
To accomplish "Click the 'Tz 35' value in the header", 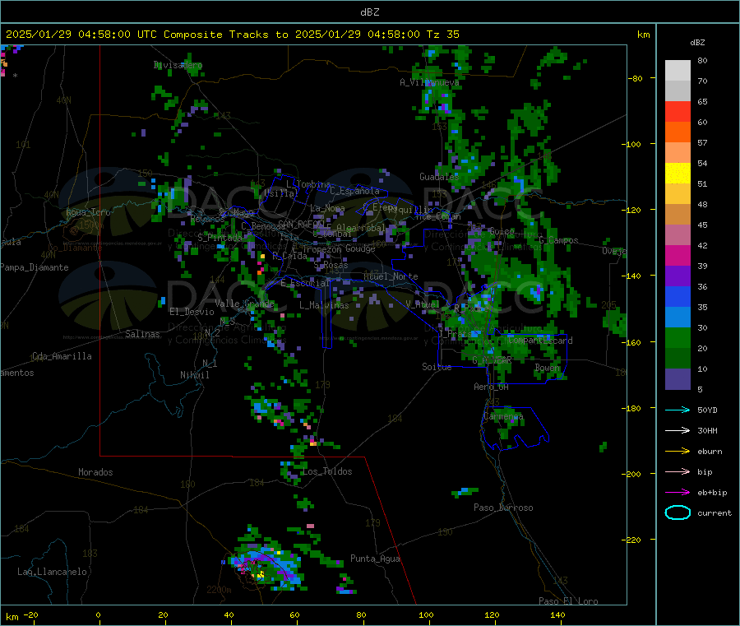I will tap(443, 35).
